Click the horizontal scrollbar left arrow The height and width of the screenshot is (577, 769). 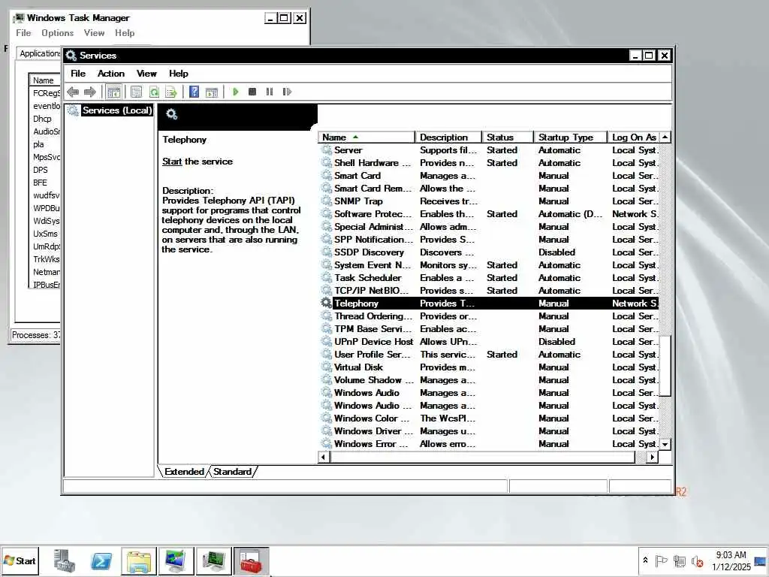[323, 458]
